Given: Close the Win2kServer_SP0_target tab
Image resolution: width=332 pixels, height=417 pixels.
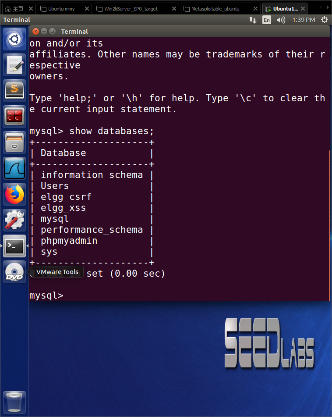Looking at the screenshot, I should click(x=174, y=9).
